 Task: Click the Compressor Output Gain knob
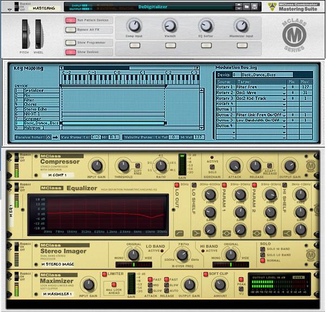point(290,165)
